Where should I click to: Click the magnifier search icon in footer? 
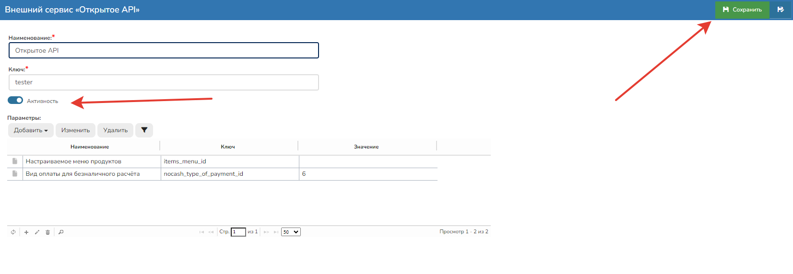coord(61,232)
